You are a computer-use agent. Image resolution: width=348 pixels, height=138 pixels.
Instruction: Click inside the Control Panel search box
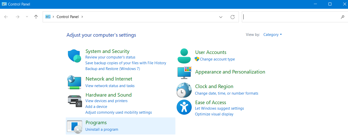tap(291, 17)
